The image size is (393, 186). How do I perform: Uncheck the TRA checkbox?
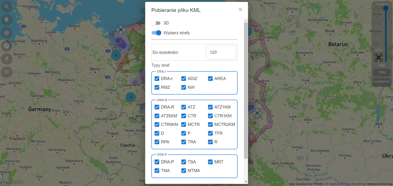tap(184, 142)
